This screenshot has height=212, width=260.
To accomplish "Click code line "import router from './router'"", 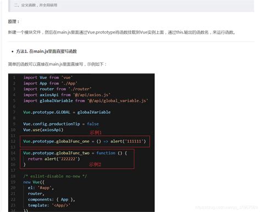I will pos(57,89).
